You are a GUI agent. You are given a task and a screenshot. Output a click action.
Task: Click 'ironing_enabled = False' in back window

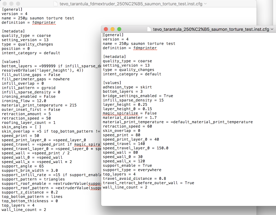(x=28, y=96)
